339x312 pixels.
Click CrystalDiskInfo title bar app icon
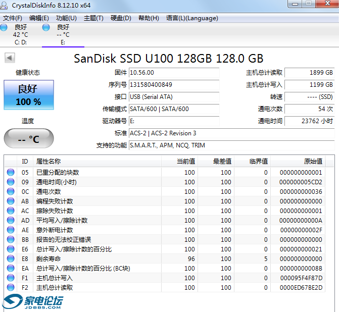click(x=4, y=5)
